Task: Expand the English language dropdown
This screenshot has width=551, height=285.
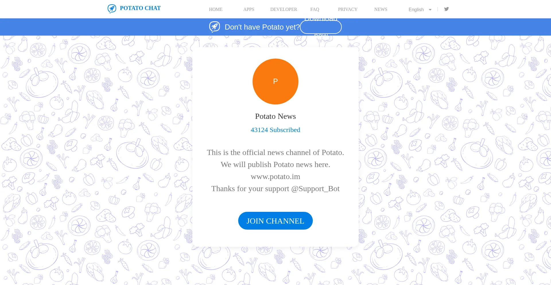Action: (420, 9)
